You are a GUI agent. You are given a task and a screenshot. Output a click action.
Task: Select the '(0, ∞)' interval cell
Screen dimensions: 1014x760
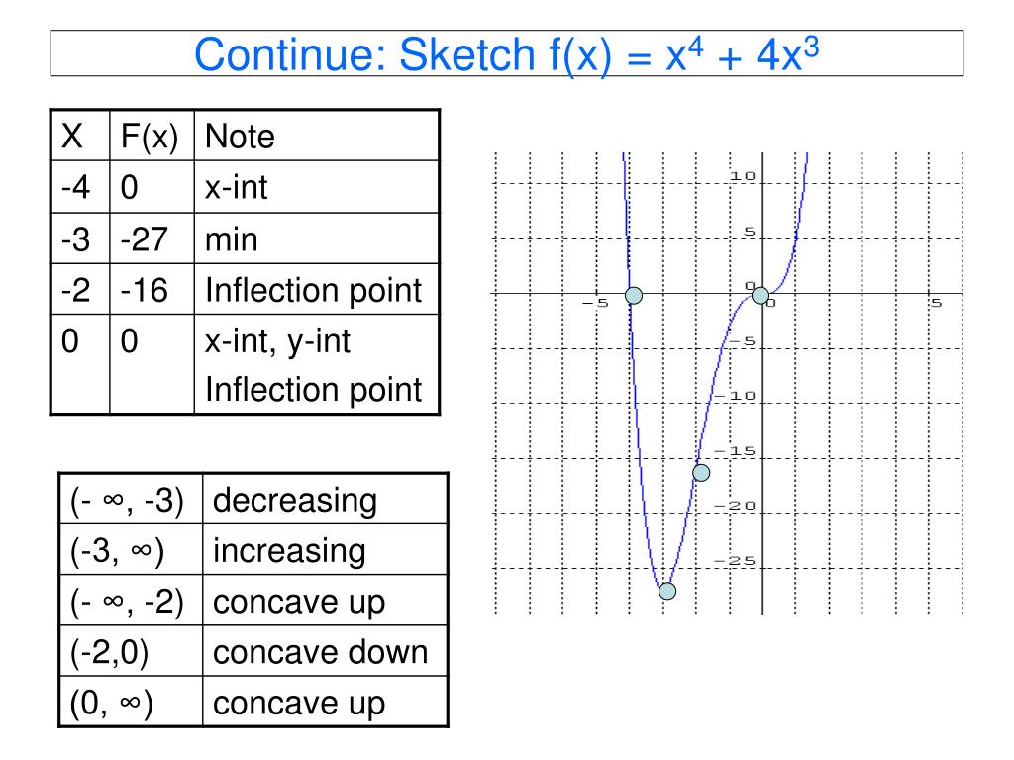[132, 702]
